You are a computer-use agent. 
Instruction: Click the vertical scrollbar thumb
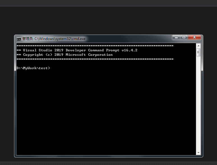pyautogui.click(x=198, y=52)
